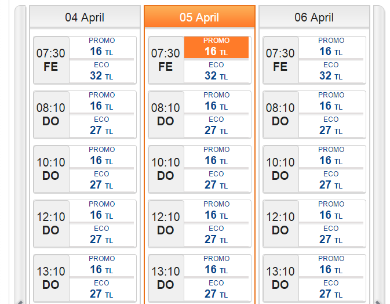Select the 05 April date tab
The width and height of the screenshot is (390, 304).
coord(199,17)
